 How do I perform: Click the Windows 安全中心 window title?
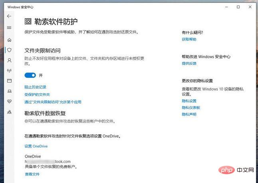pos(20,7)
